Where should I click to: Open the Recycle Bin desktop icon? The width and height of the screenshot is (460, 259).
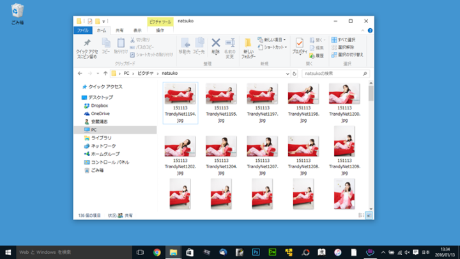tap(17, 14)
